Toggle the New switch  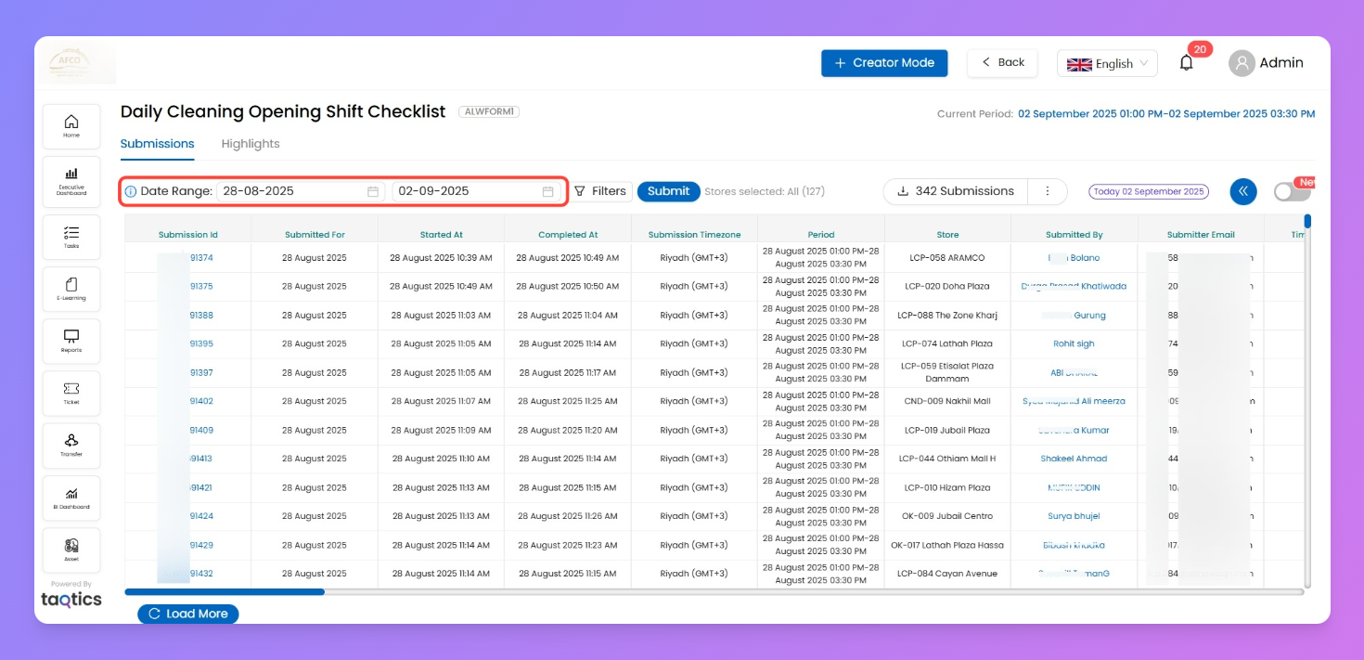(1292, 191)
